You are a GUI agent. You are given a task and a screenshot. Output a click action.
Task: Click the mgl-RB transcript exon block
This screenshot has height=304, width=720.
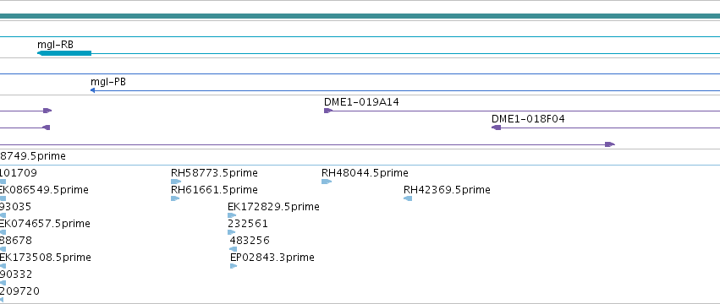click(64, 53)
